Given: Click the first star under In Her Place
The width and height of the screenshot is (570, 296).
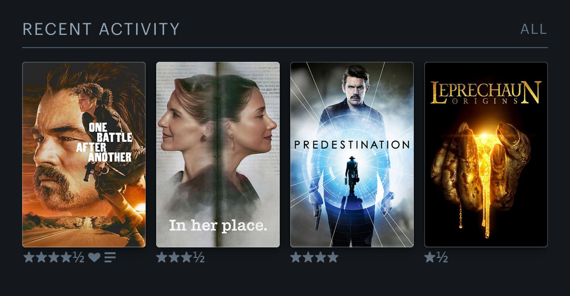Looking at the screenshot, I should [162, 257].
